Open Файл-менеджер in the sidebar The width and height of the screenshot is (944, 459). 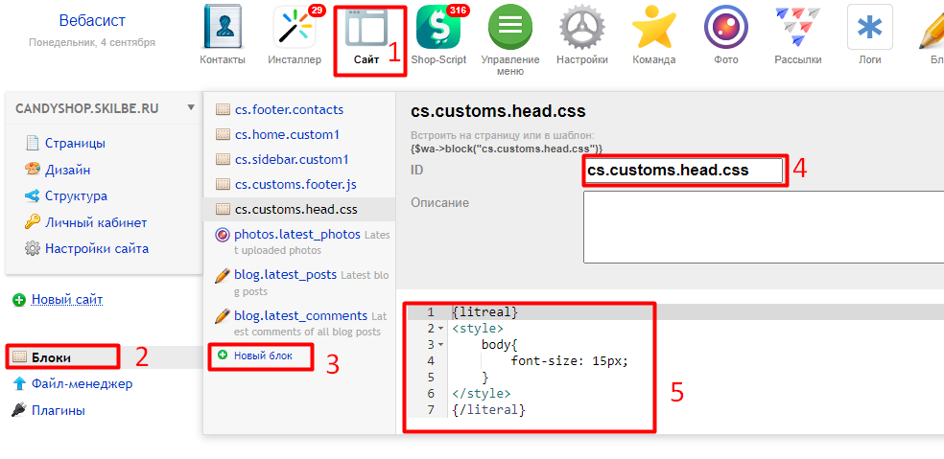click(82, 383)
